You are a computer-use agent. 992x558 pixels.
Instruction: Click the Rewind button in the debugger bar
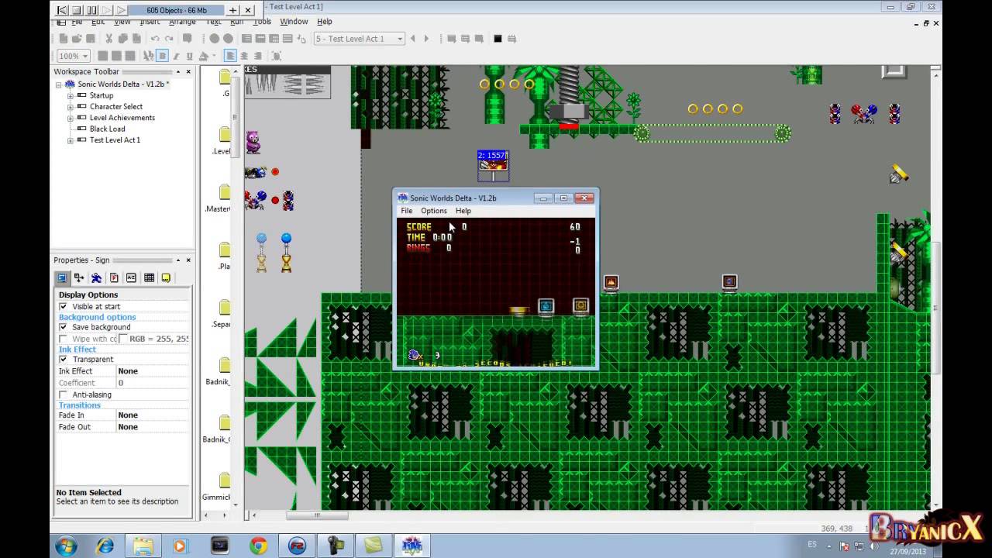[63, 10]
